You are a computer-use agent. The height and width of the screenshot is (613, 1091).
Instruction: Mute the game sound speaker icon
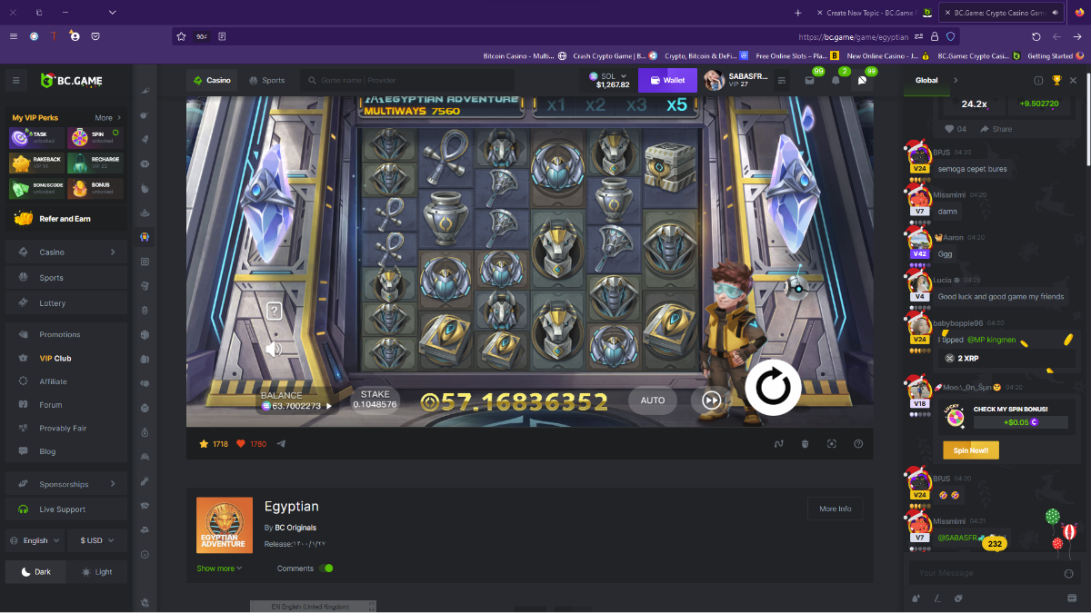(274, 349)
